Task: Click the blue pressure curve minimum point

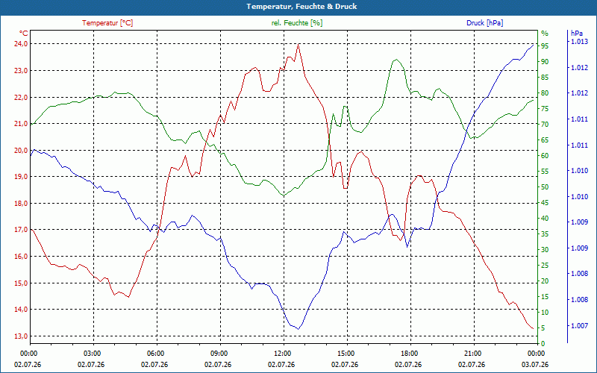Action: (298, 329)
